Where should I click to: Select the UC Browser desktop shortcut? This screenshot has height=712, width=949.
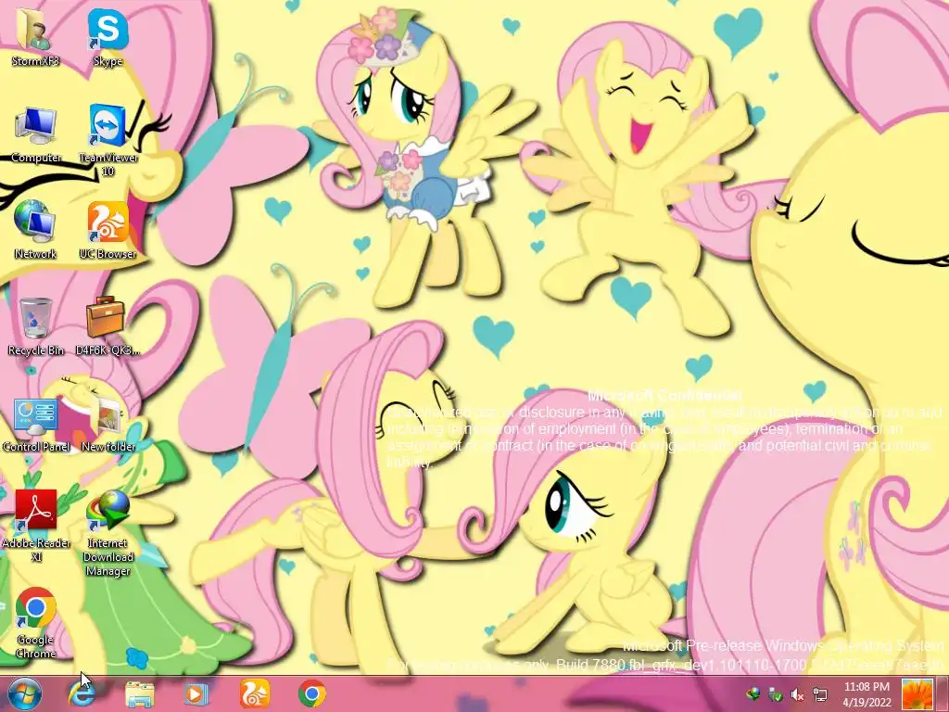[108, 230]
